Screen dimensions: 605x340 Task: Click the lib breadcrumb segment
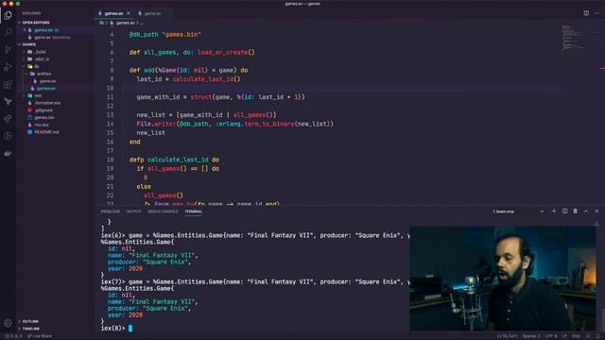102,23
